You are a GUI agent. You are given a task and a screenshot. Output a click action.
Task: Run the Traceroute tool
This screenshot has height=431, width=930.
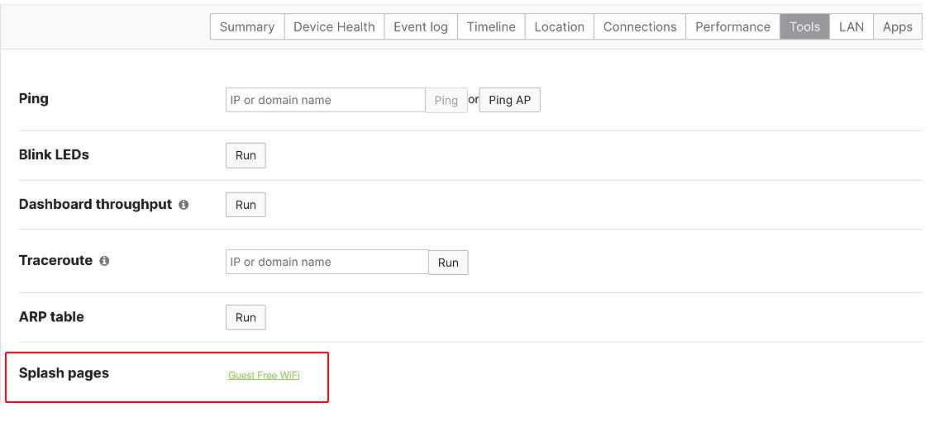[448, 263]
